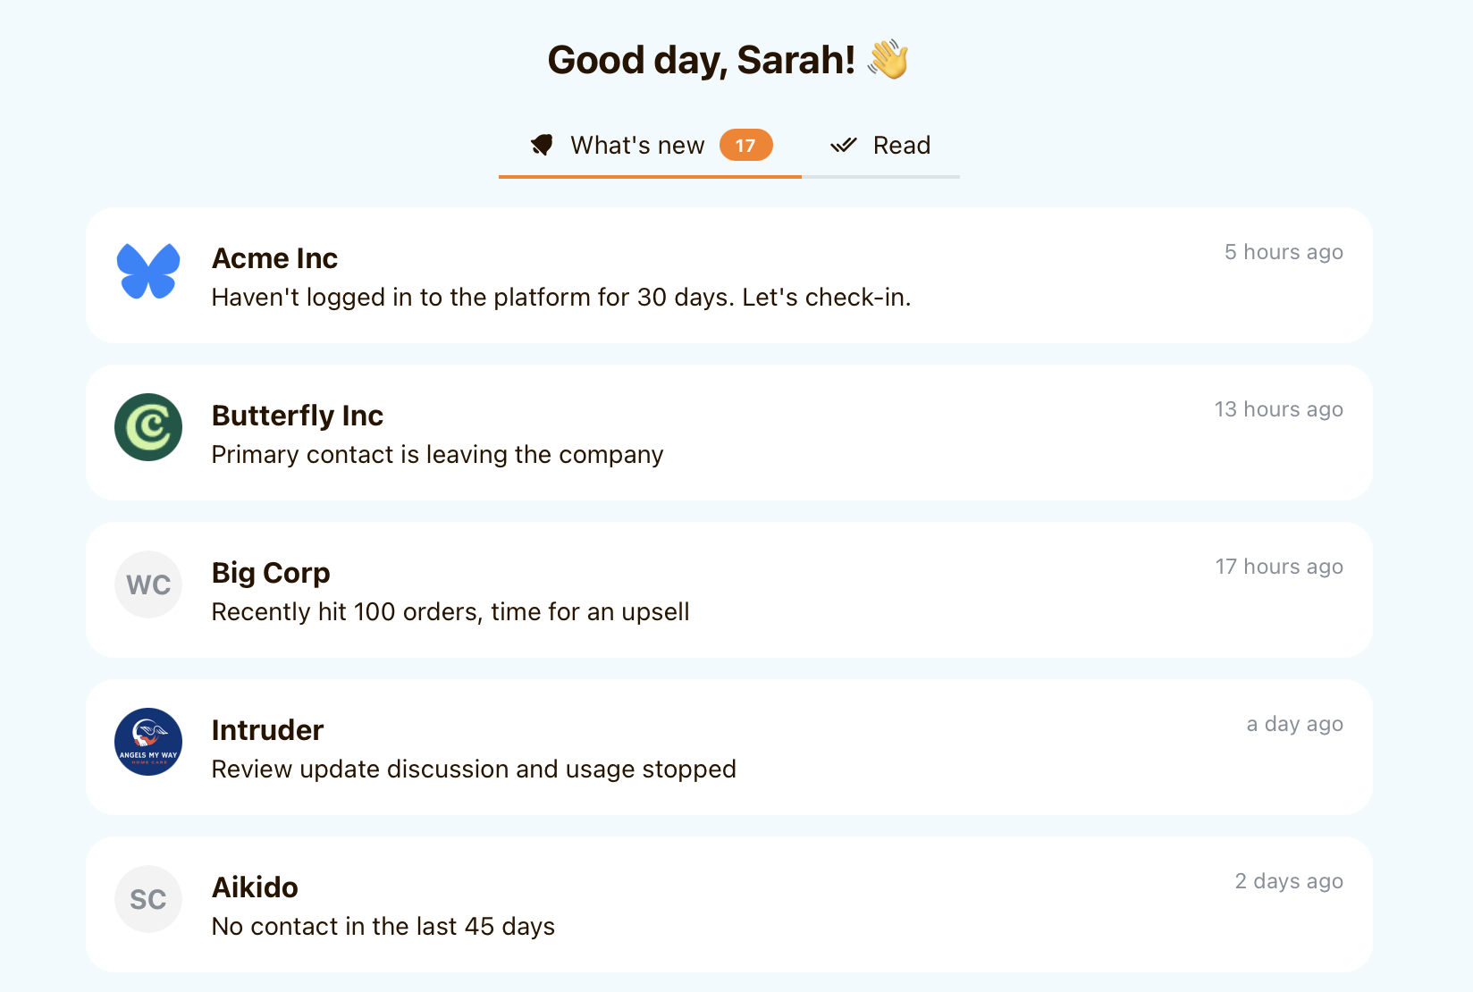Open the Aikido notification title

pyautogui.click(x=255, y=887)
